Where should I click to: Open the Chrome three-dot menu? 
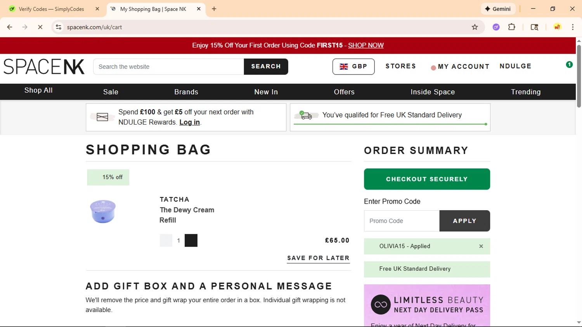tap(573, 27)
